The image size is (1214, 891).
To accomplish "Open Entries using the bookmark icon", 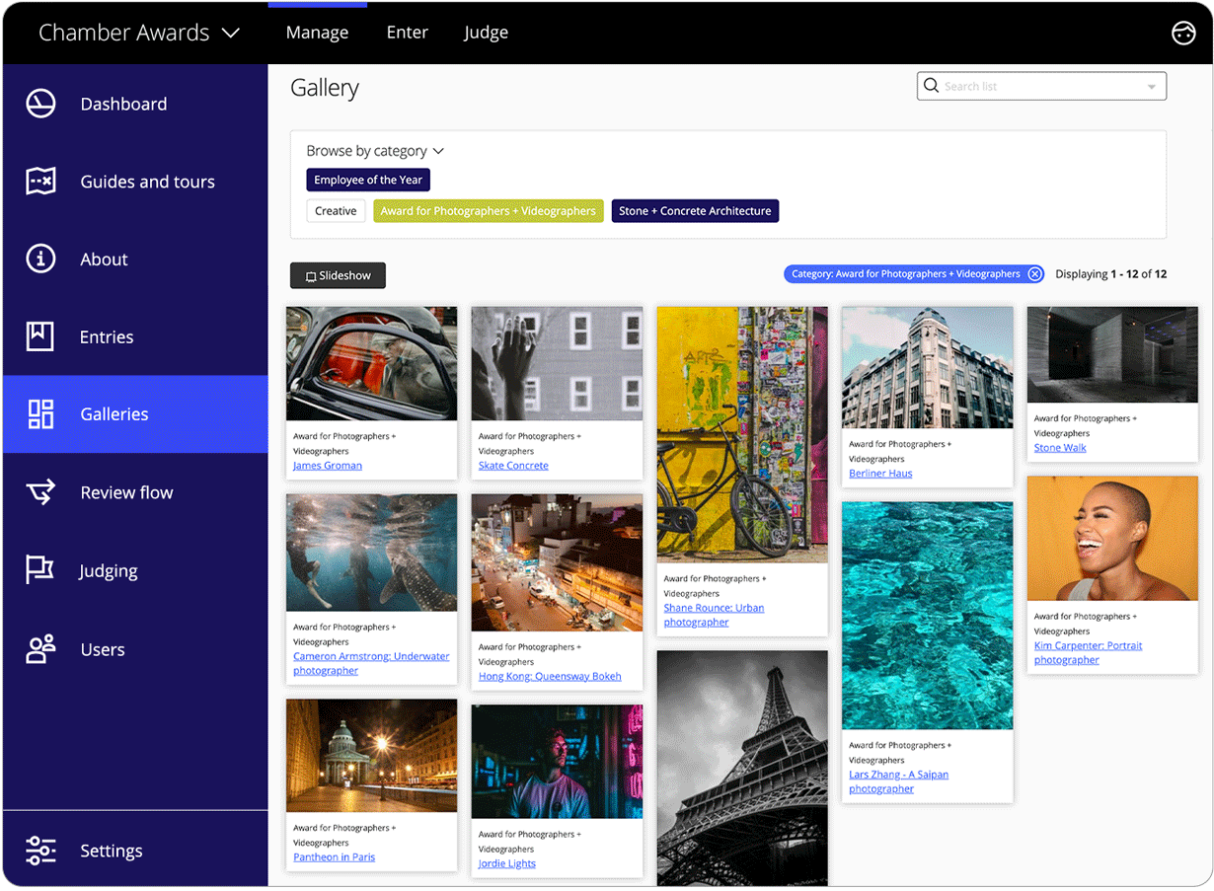I will pyautogui.click(x=40, y=336).
